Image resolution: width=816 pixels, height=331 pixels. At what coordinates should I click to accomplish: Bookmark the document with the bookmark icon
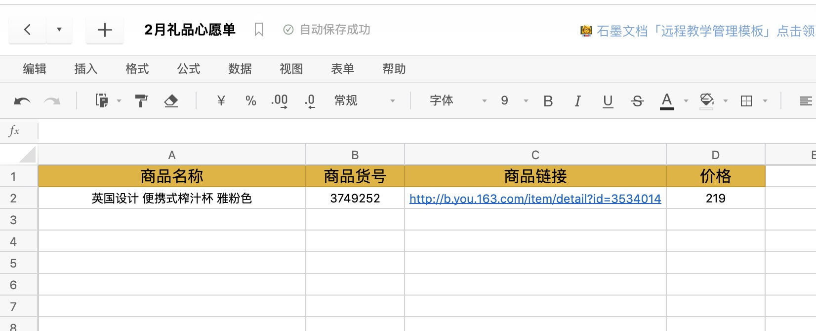click(258, 30)
